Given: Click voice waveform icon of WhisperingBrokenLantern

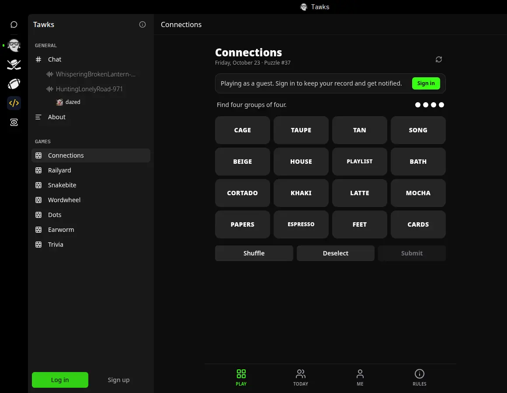Looking at the screenshot, I should (x=50, y=74).
